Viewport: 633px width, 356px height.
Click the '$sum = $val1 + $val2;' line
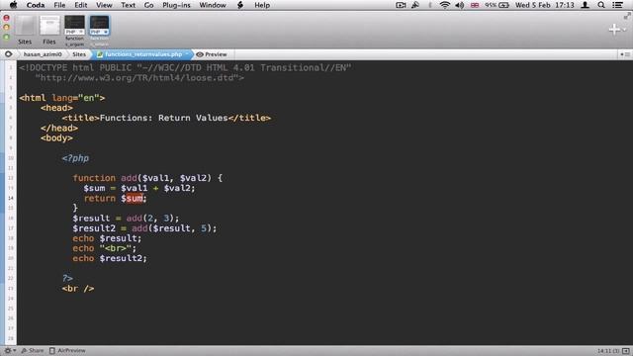click(x=139, y=188)
